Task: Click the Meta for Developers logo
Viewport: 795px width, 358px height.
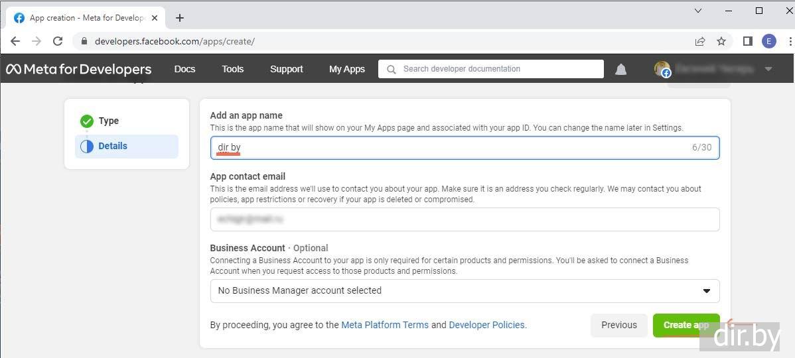Action: (x=79, y=69)
